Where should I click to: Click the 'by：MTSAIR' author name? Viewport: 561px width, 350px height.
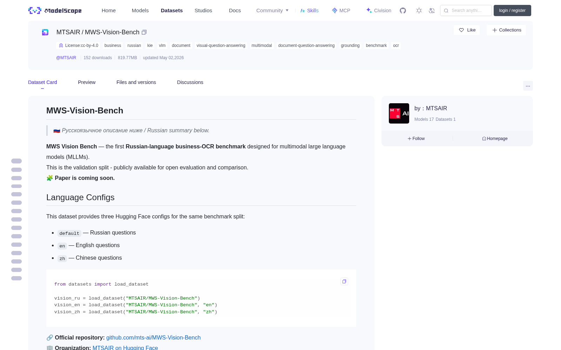(431, 108)
